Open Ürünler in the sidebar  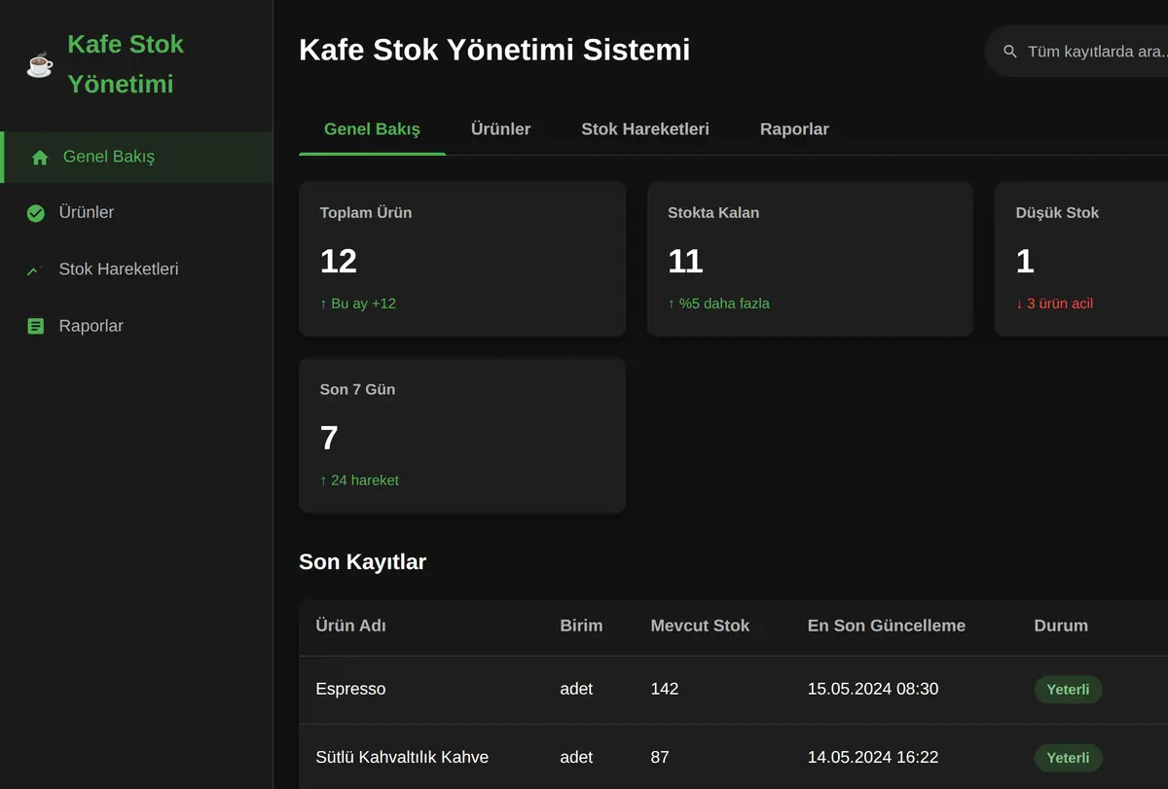pos(136,212)
